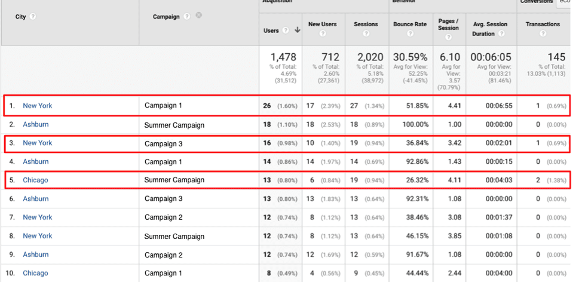
Task: Select the 00:04:03 session duration cell
Action: [499, 180]
